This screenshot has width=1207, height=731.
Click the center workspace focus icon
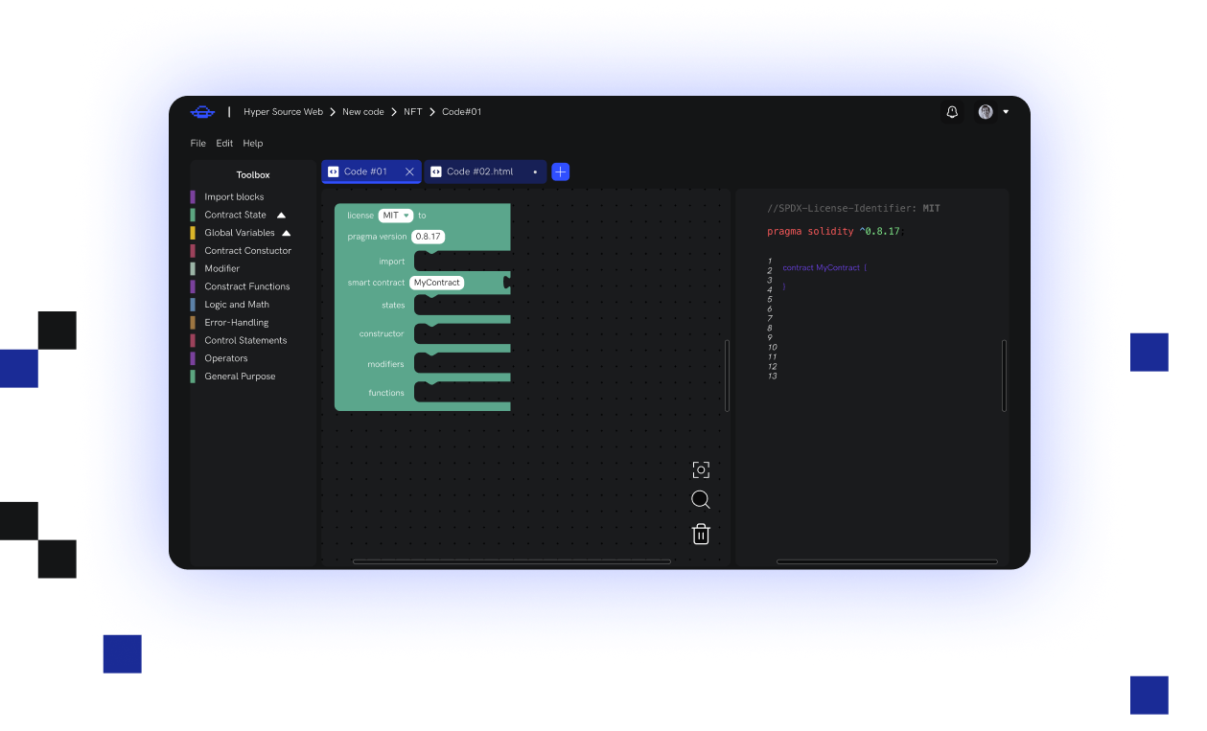(701, 469)
